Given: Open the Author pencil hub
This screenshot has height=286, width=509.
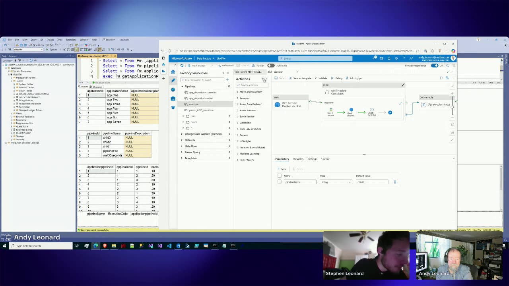Looking at the screenshot, I should pyautogui.click(x=173, y=81).
